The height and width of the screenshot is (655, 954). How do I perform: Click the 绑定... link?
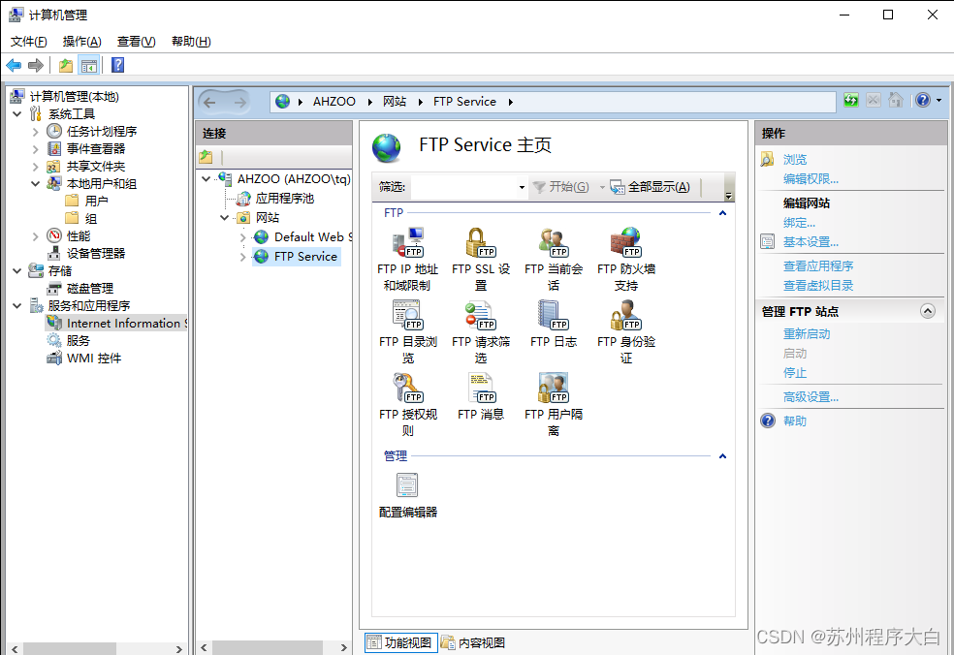[x=799, y=223]
